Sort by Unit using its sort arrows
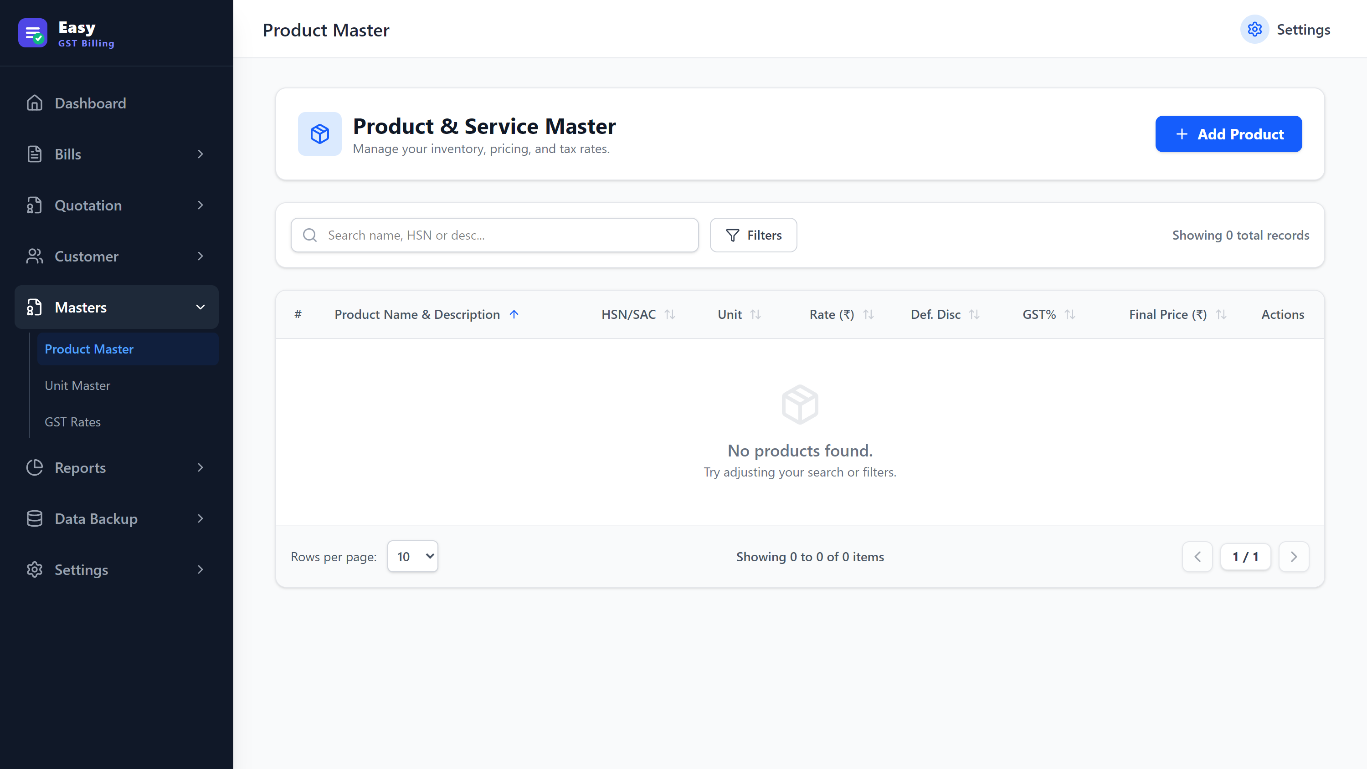This screenshot has width=1367, height=769. (755, 315)
